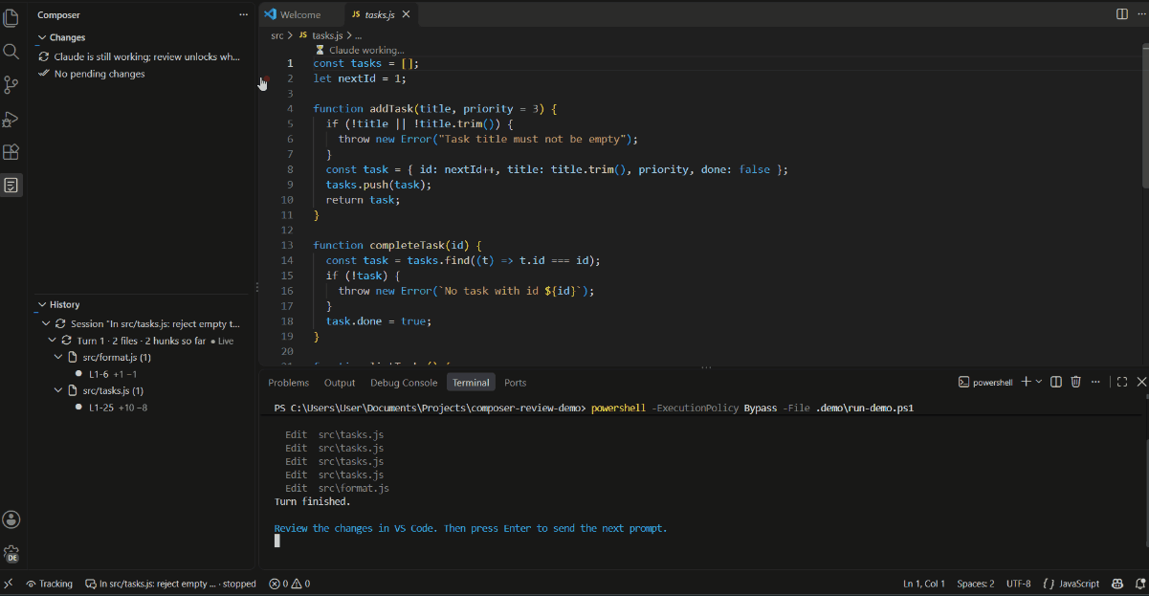Open errors and warnings count in status bar
The width and height of the screenshot is (1149, 596).
pos(290,584)
